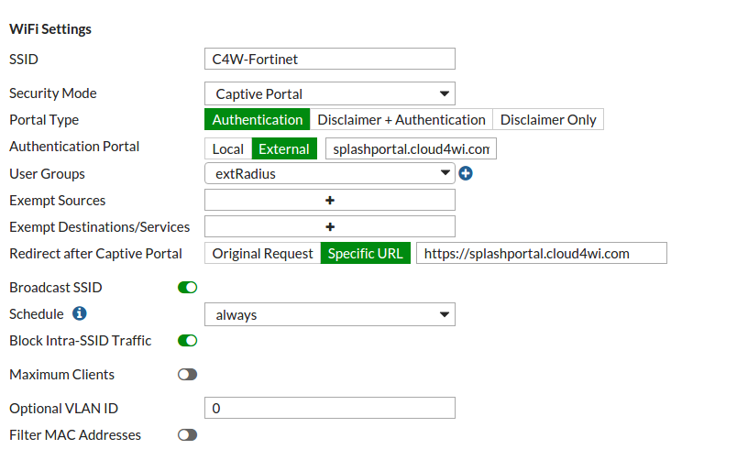Click the Optional VLAN ID field
Viewport: 737px width, 460px height.
tap(329, 409)
